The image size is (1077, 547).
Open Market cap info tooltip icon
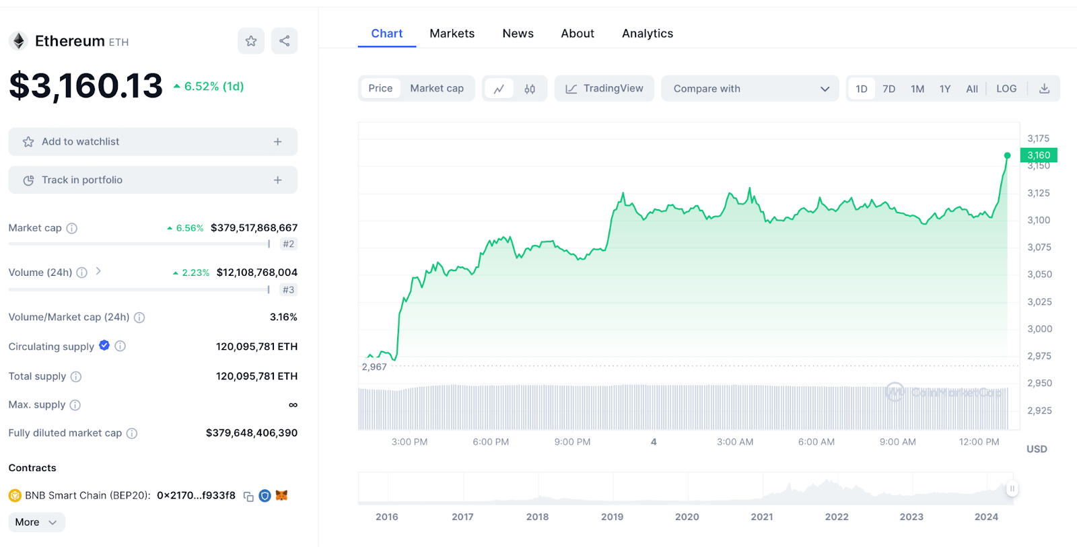(x=72, y=228)
